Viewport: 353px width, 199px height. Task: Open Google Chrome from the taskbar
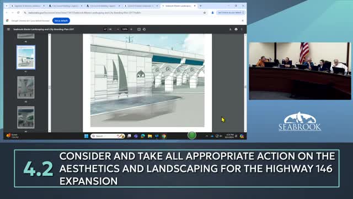pos(164,136)
